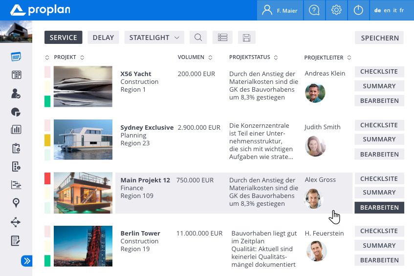Click the search magnifier toolbar button
Image resolution: width=414 pixels, height=276 pixels.
[198, 38]
